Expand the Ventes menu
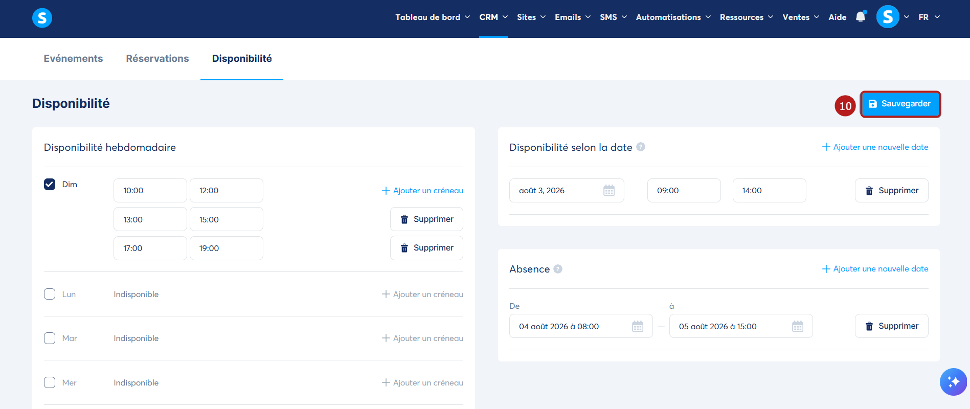This screenshot has width=970, height=409. [x=801, y=17]
